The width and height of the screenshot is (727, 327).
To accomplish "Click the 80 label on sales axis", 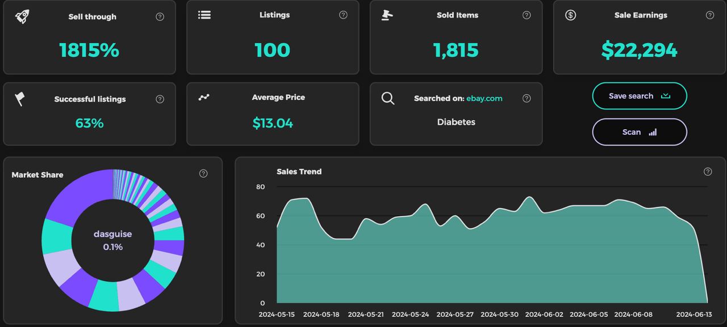I will [x=261, y=186].
